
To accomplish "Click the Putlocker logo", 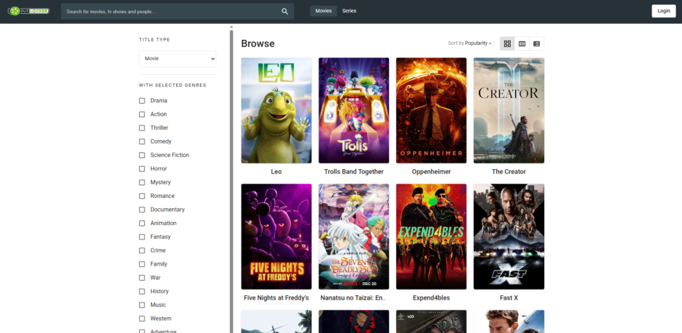I will click(x=28, y=11).
